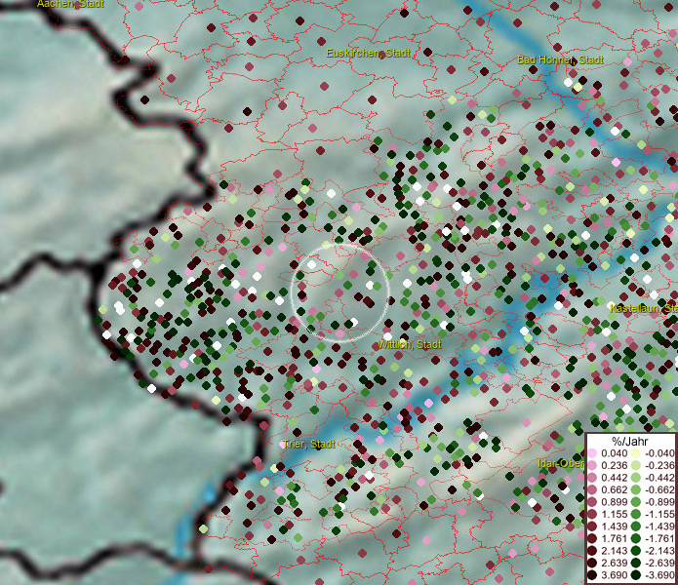
Task: Select the legend value '-1.155'
Action: tap(659, 514)
